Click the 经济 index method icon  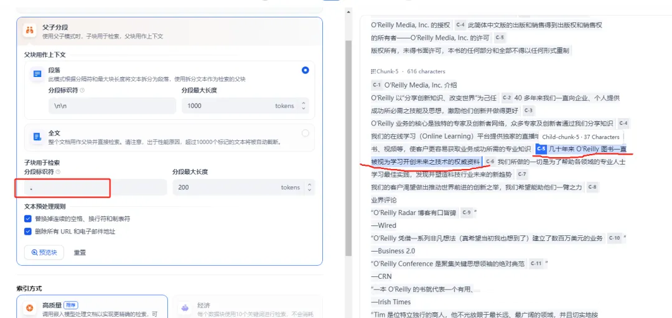click(x=185, y=308)
